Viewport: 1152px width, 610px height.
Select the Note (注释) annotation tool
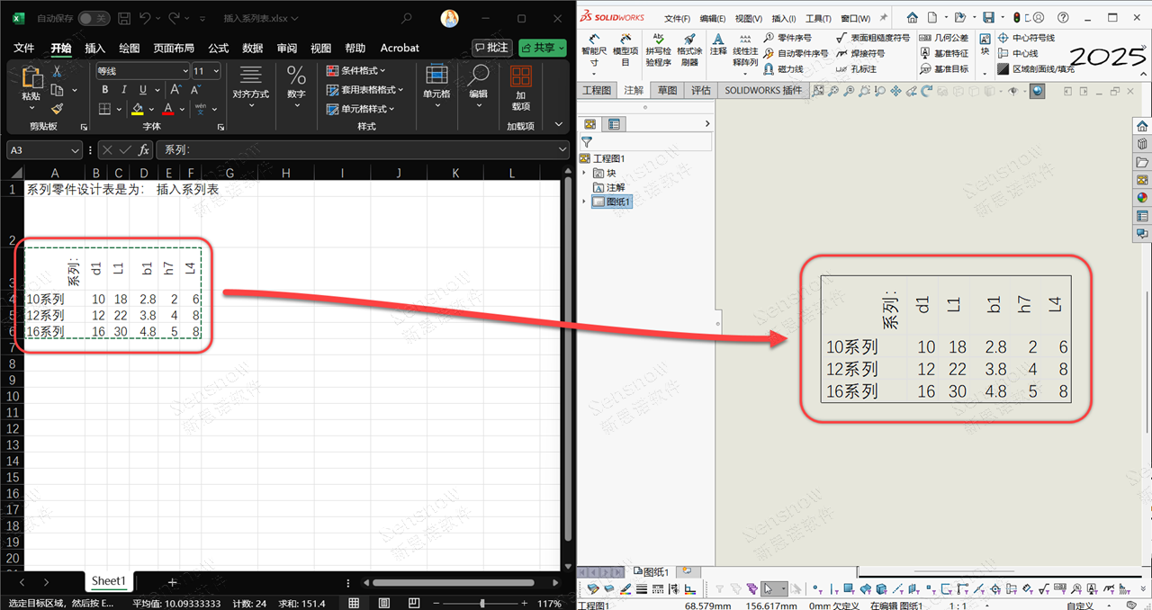[x=718, y=44]
